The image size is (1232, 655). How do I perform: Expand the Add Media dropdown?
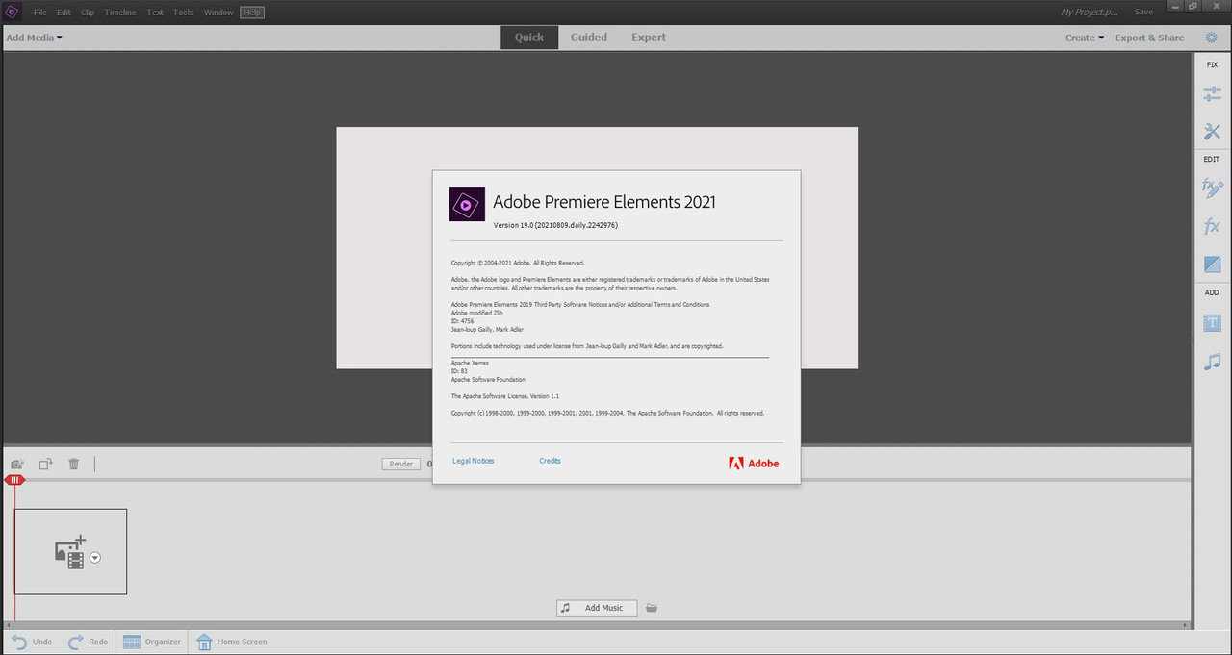coord(34,38)
